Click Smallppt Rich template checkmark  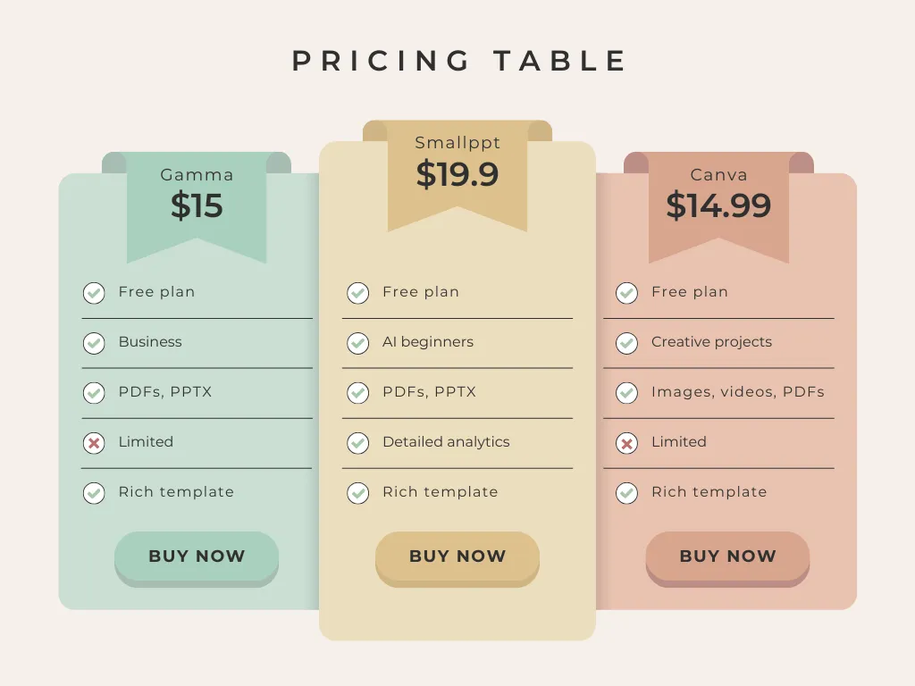357,493
